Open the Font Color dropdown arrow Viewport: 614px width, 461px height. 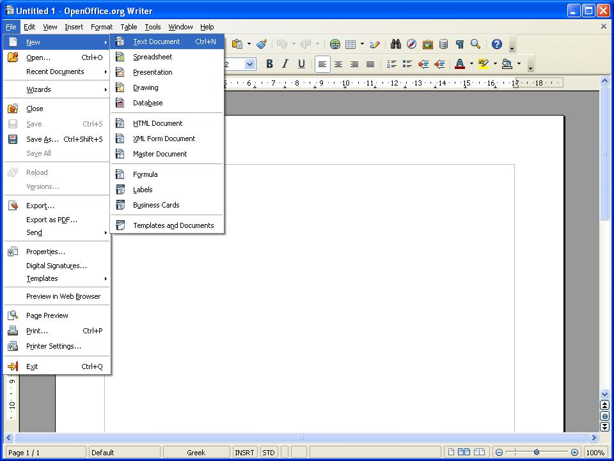tap(471, 64)
